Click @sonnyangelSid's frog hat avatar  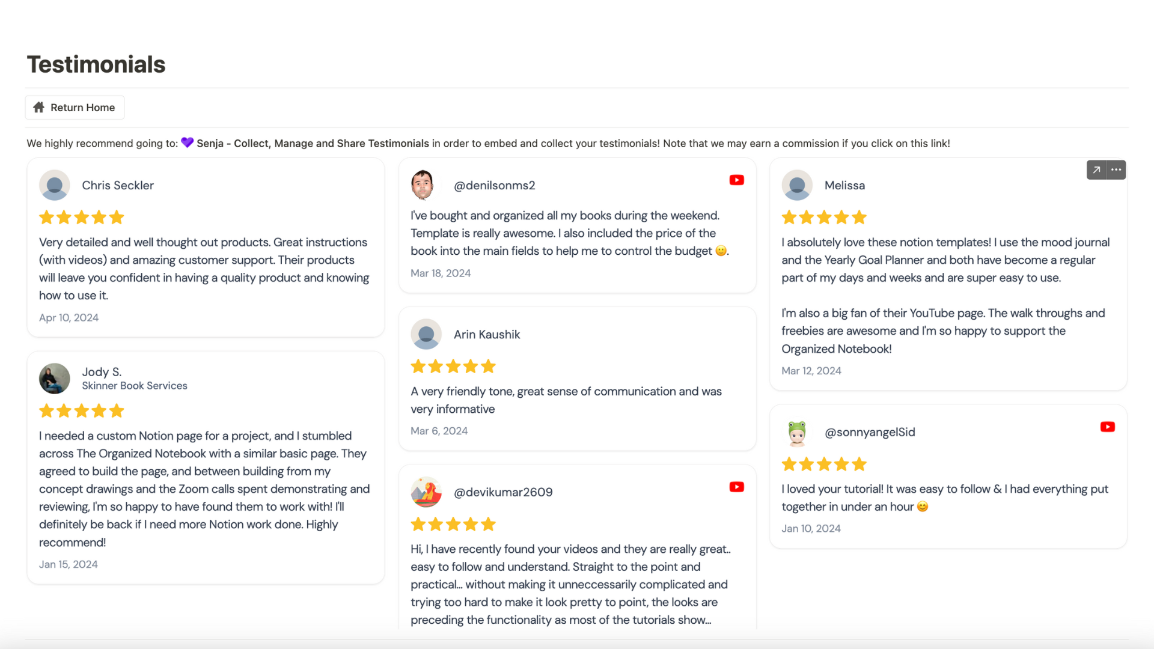click(797, 433)
